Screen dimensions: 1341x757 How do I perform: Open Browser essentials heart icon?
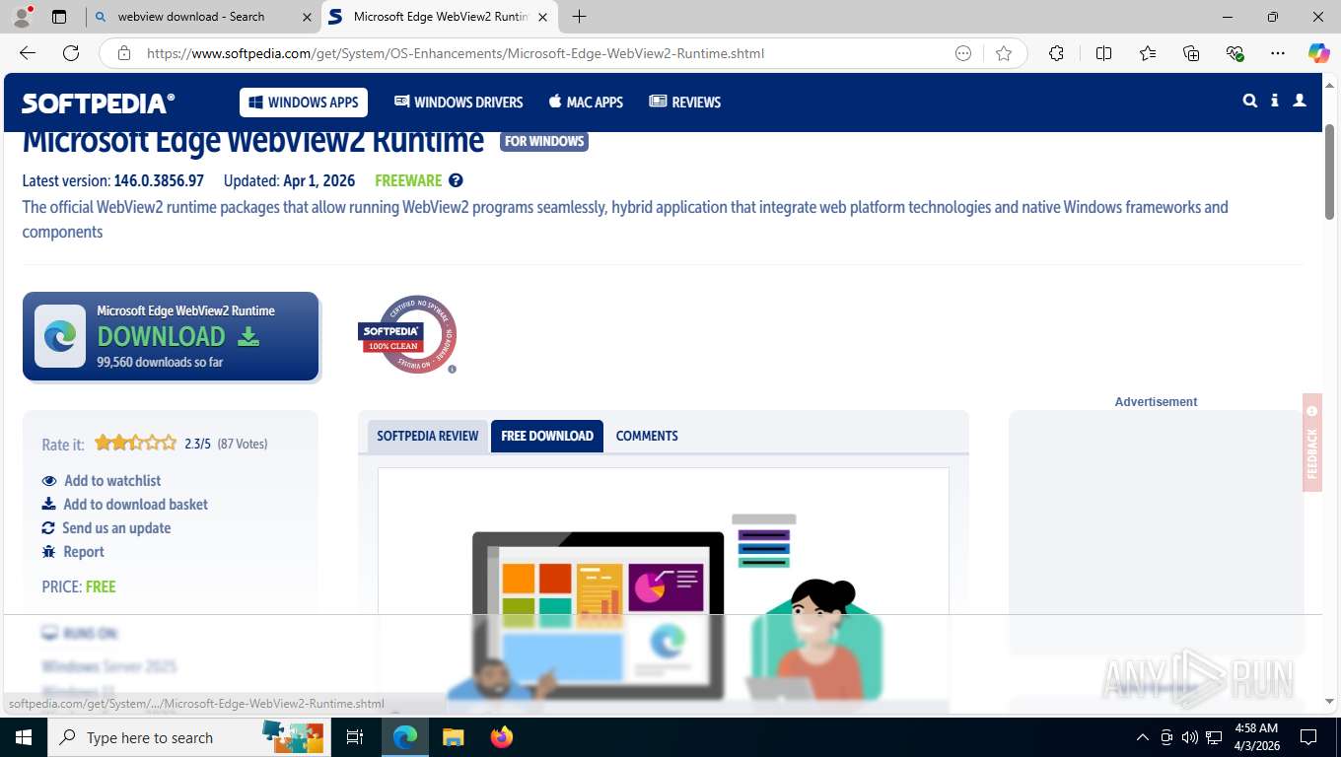tap(1235, 53)
